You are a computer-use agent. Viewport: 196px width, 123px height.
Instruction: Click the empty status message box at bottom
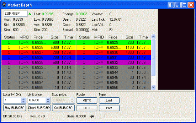click(x=147, y=116)
